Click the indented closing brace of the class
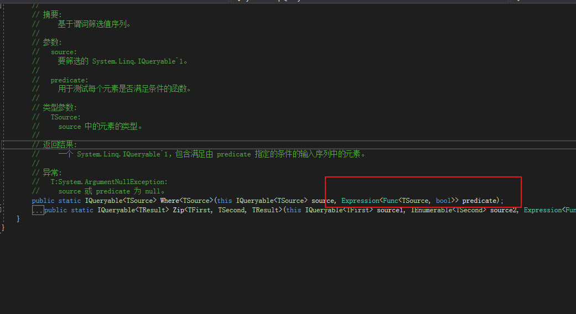The width and height of the screenshot is (576, 314). [x=18, y=219]
